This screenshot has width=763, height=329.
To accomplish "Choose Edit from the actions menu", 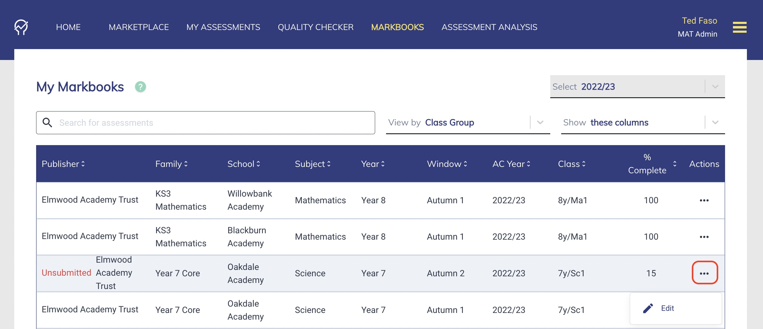I will 667,308.
